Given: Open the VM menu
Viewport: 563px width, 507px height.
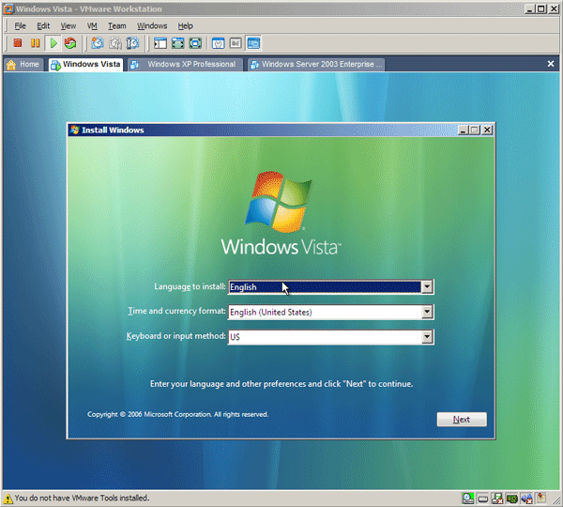Looking at the screenshot, I should (x=92, y=26).
